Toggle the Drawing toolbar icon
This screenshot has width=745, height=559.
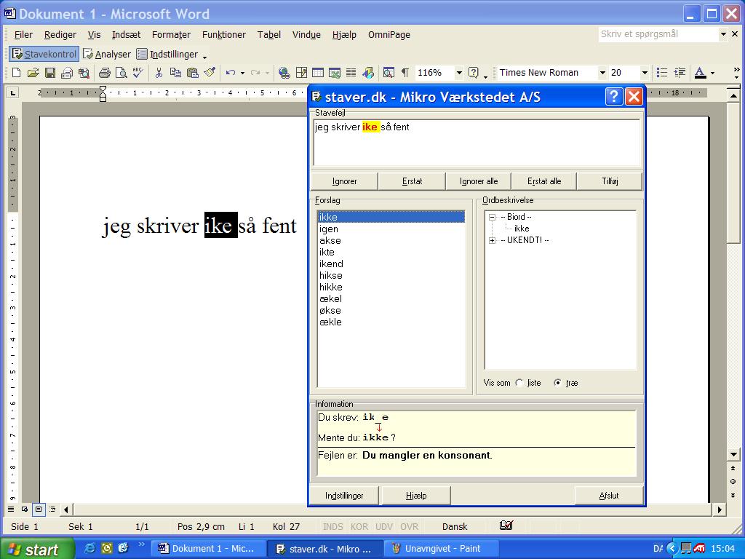pos(368,73)
